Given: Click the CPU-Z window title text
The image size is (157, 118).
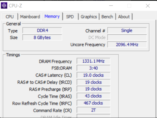Looking at the screenshot, I should coord(15,6).
